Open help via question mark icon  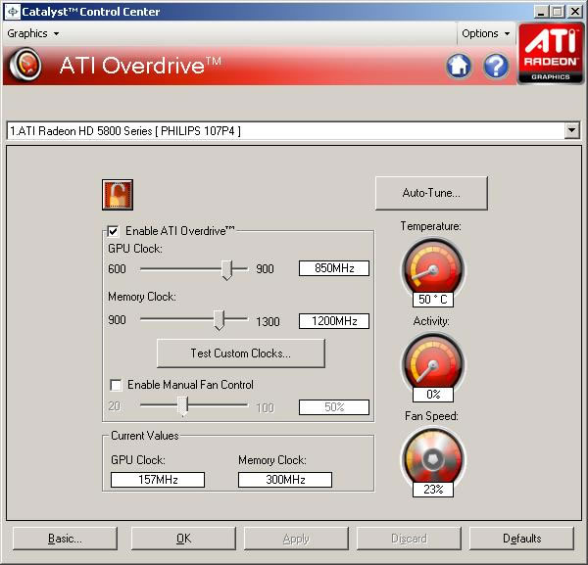coord(496,66)
